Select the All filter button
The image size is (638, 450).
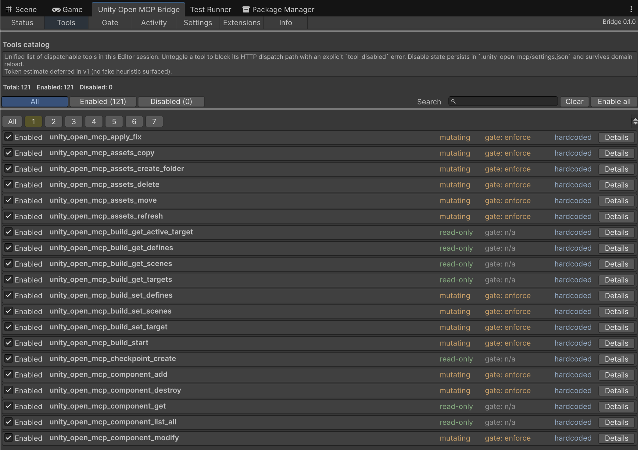click(35, 101)
